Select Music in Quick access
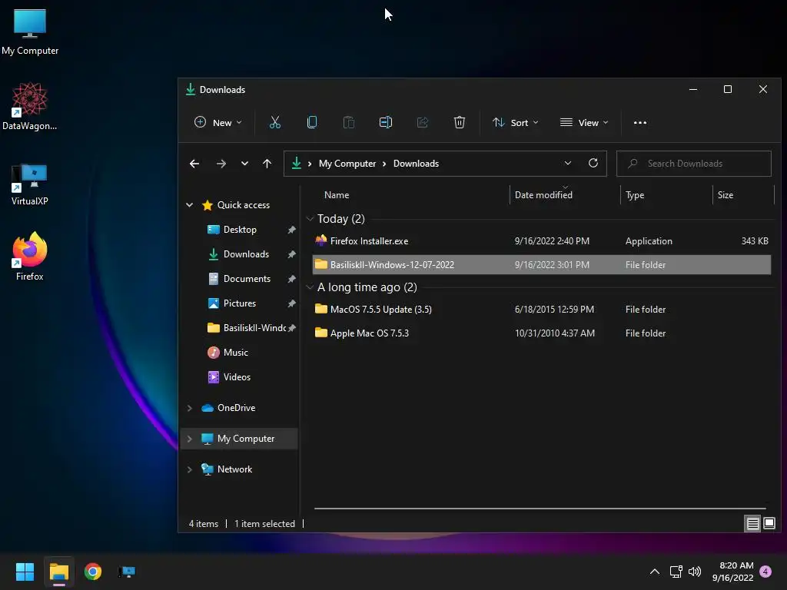 coord(235,353)
